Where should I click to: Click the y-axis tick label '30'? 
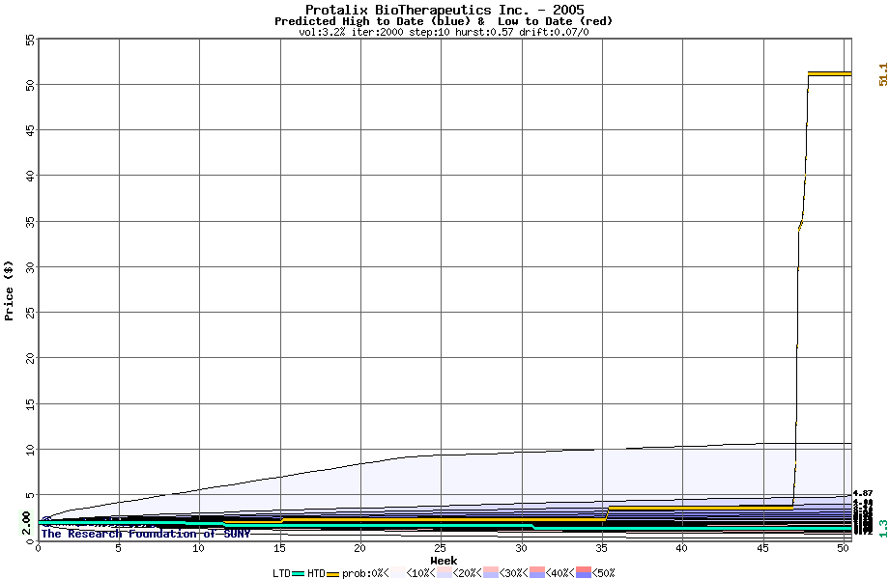tap(30, 267)
